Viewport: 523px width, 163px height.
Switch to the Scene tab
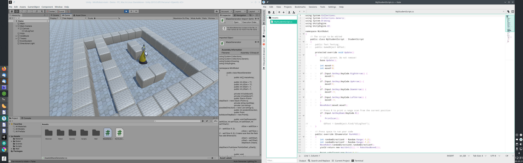click(55, 15)
